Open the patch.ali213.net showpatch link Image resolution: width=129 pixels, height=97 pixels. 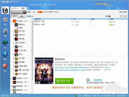click(x=71, y=67)
